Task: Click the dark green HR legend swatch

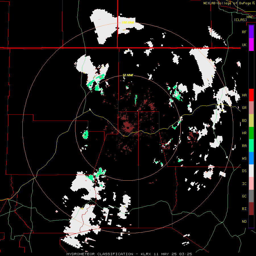Action: (x=251, y=133)
